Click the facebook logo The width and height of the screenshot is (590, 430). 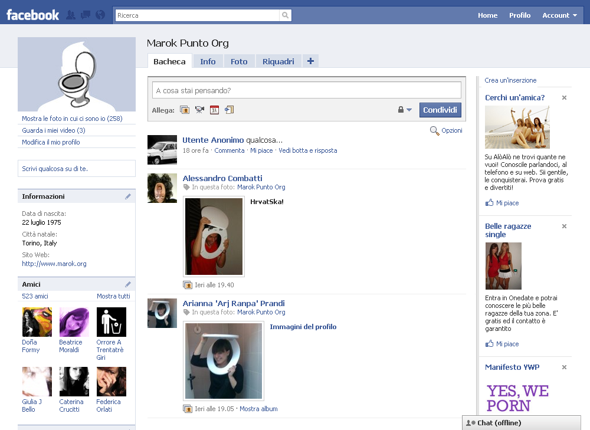32,15
